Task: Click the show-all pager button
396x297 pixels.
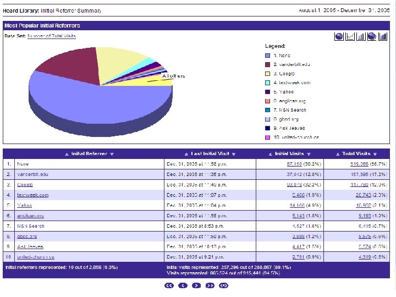Action: (223, 285)
